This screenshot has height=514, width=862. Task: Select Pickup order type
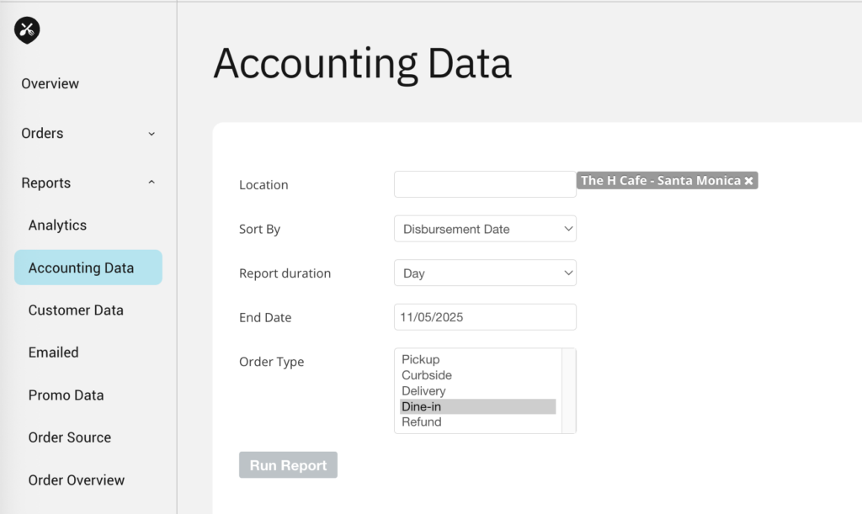(421, 359)
